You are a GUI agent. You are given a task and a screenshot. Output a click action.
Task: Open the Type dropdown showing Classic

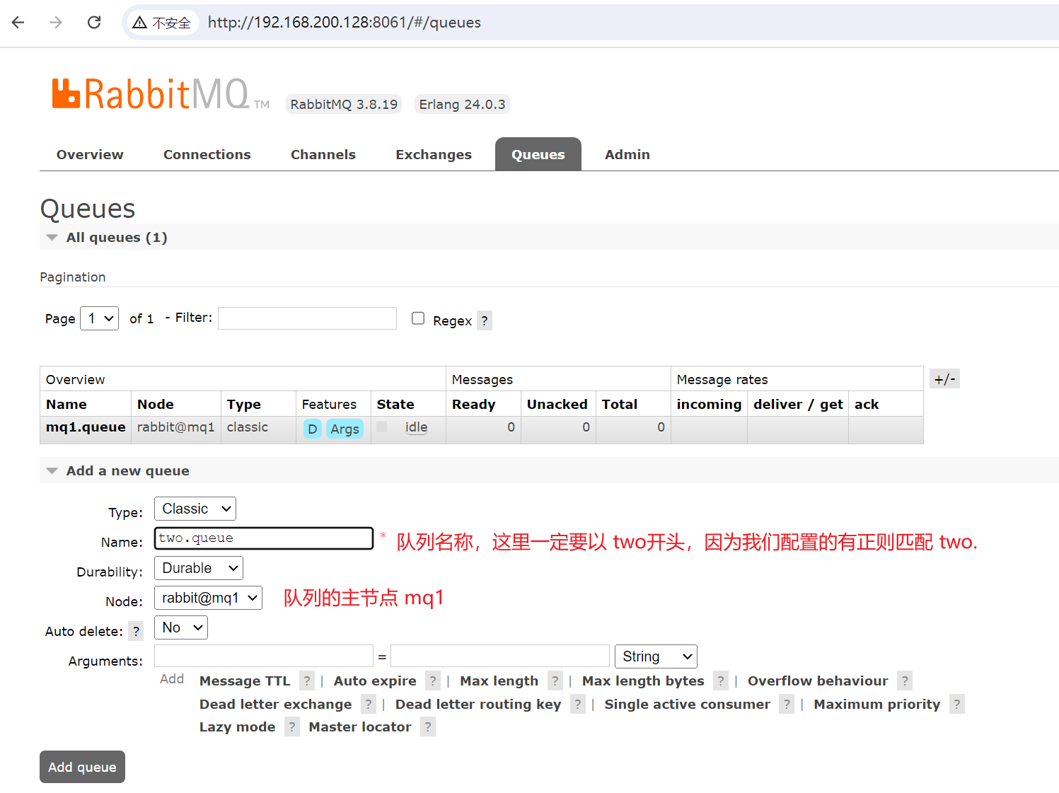(x=195, y=509)
